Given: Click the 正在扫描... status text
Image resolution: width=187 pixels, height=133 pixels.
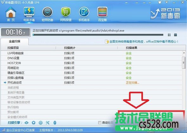Looking at the screenshot, I should (x=132, y=83).
